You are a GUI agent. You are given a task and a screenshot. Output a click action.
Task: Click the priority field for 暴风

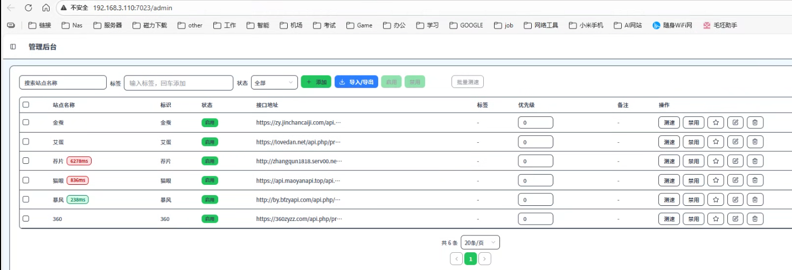(x=536, y=199)
